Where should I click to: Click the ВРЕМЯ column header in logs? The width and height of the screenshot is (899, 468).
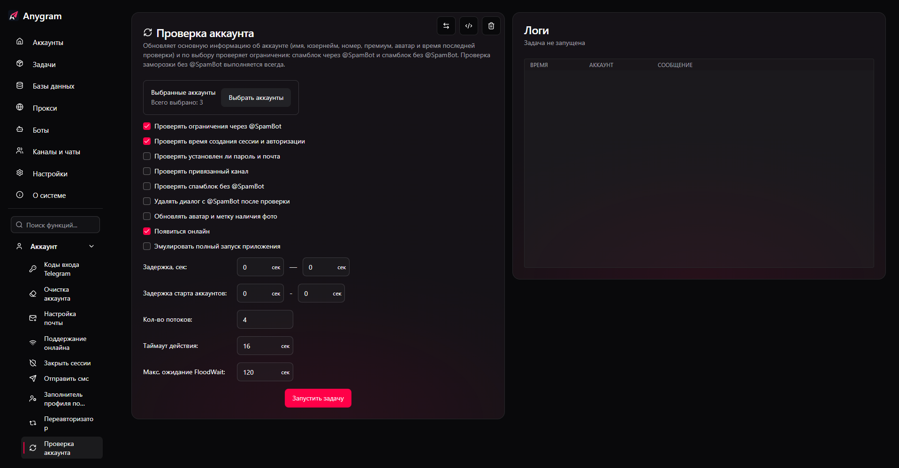coord(539,65)
